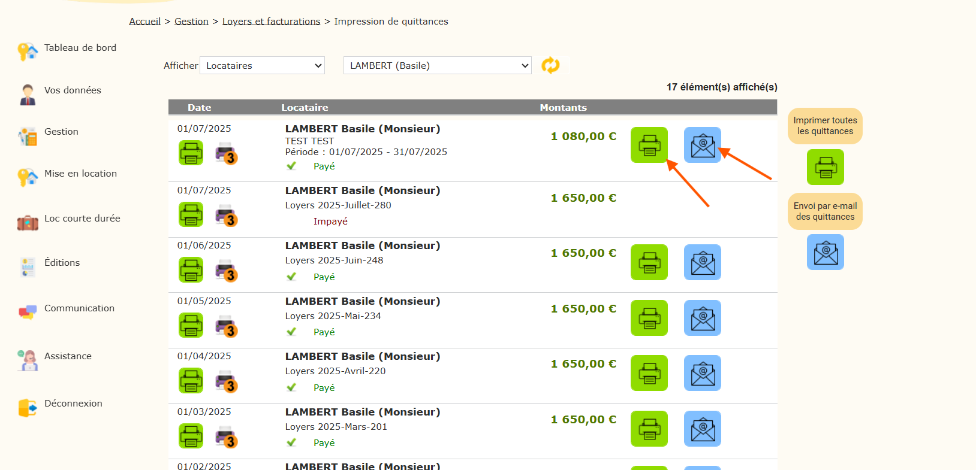
Task: Click the Éditions document icon
Action: [28, 267]
